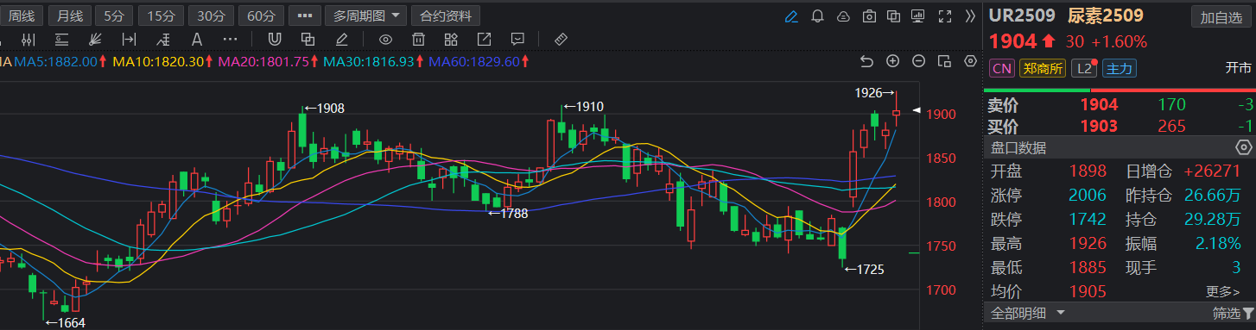This screenshot has width=1256, height=330.
Task: Undo the last chart action
Action: [x=867, y=61]
